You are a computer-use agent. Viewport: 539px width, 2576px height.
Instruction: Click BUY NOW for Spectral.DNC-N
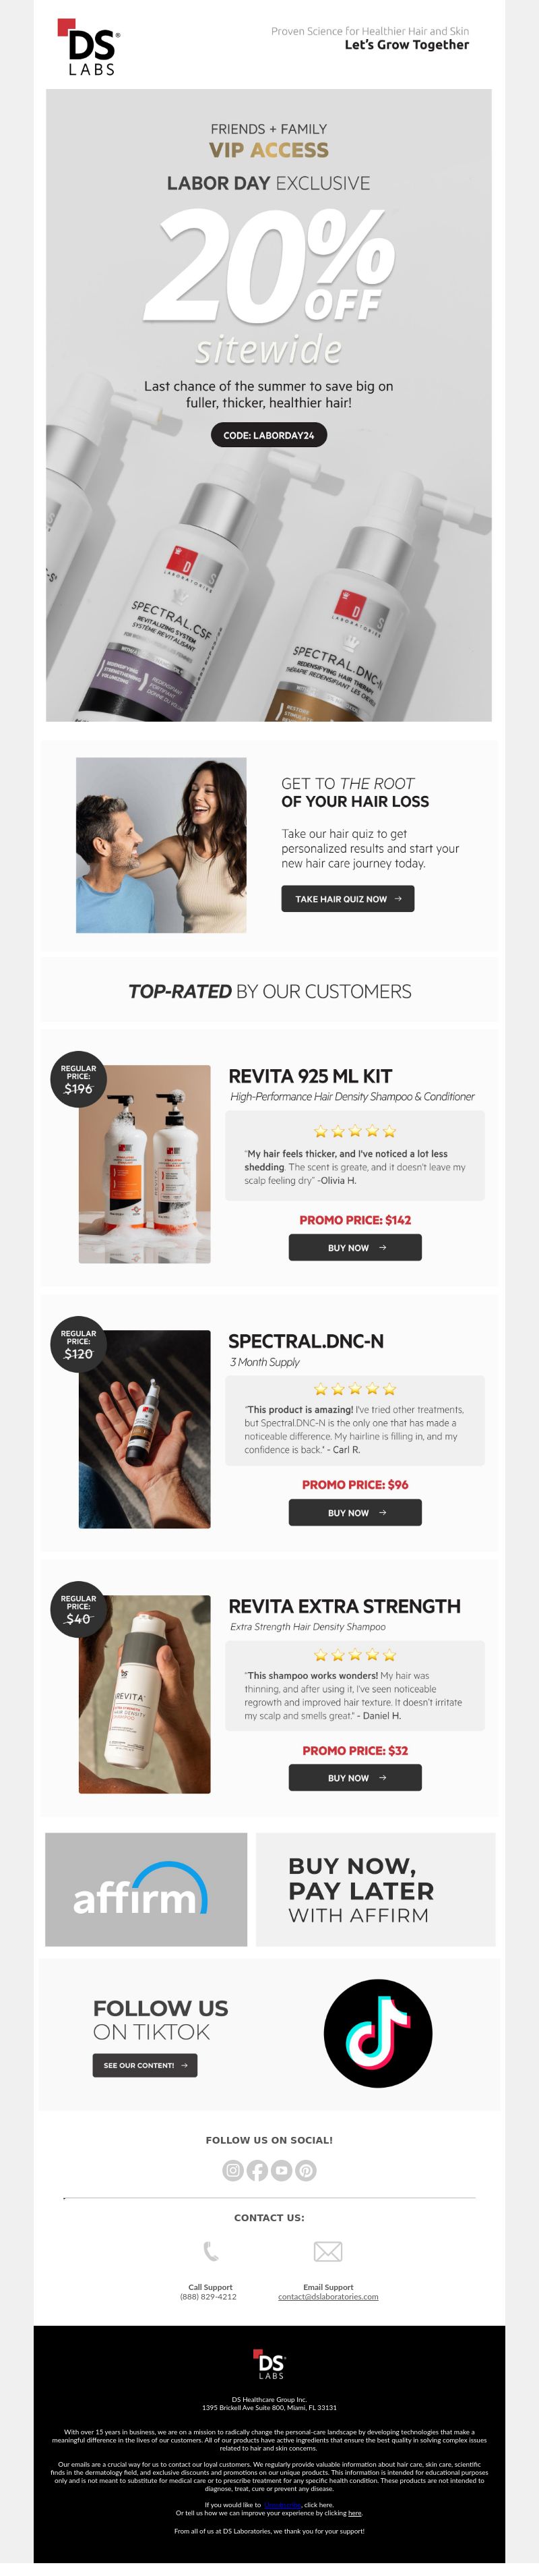tap(354, 1512)
